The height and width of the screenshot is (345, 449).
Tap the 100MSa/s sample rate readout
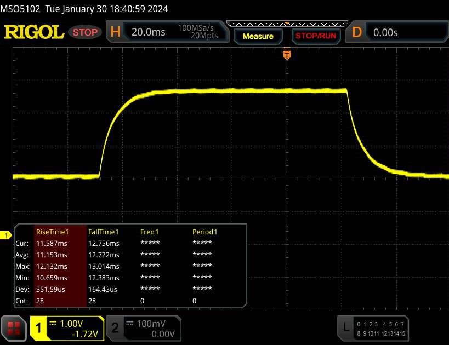pos(196,28)
